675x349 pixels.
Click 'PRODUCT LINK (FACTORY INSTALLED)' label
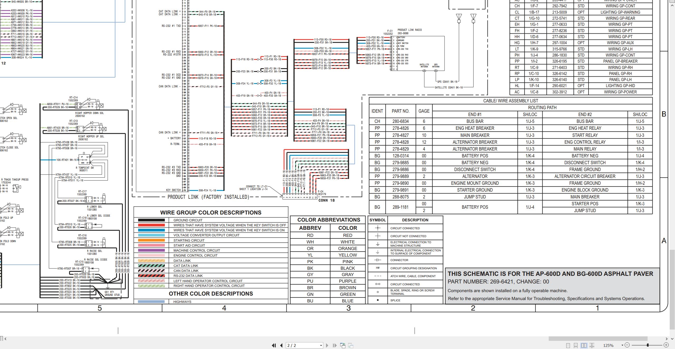coord(208,197)
